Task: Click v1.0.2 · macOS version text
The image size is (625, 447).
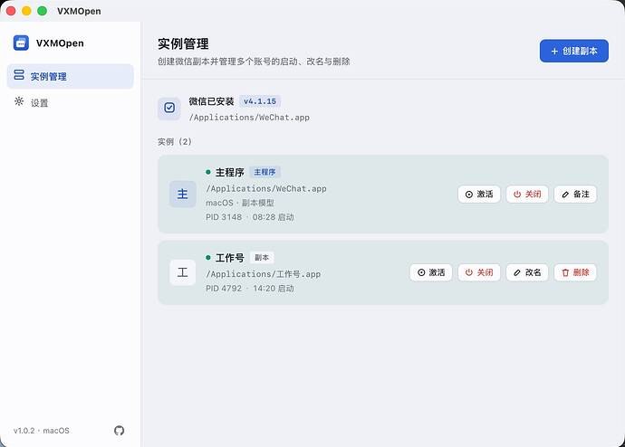Action: coord(42,431)
